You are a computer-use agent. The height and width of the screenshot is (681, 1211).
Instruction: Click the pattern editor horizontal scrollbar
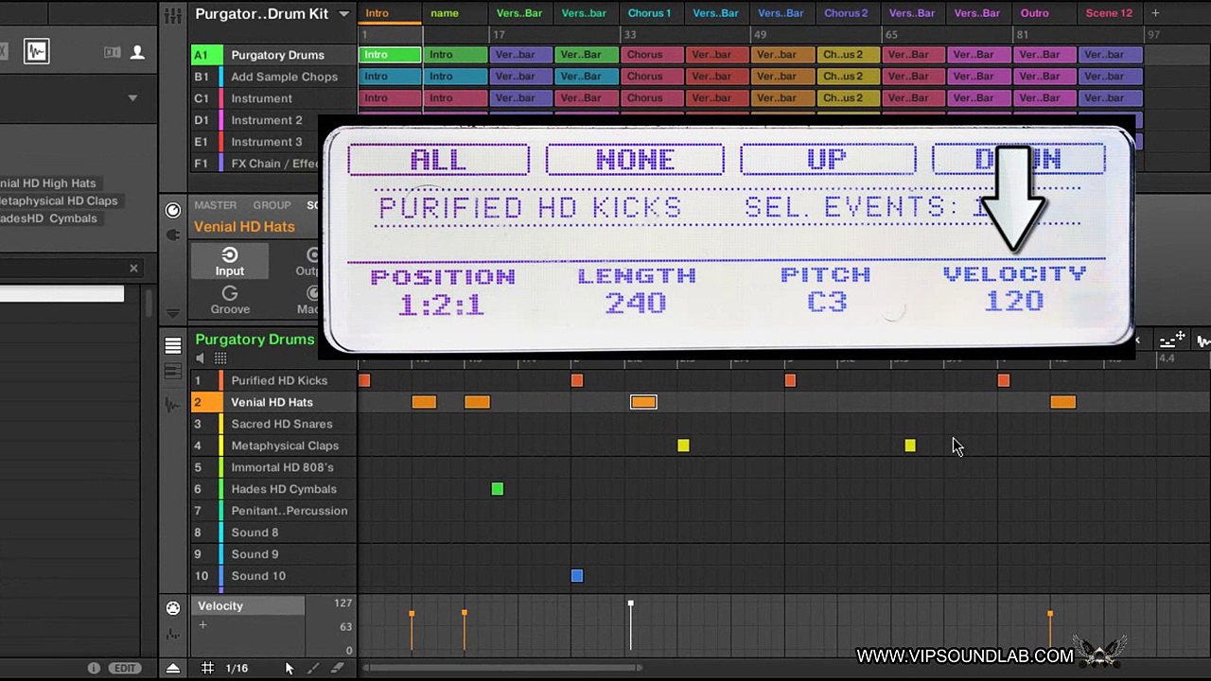click(501, 668)
